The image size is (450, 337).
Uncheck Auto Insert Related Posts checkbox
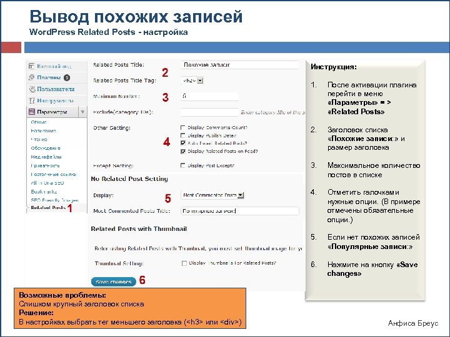click(x=182, y=143)
